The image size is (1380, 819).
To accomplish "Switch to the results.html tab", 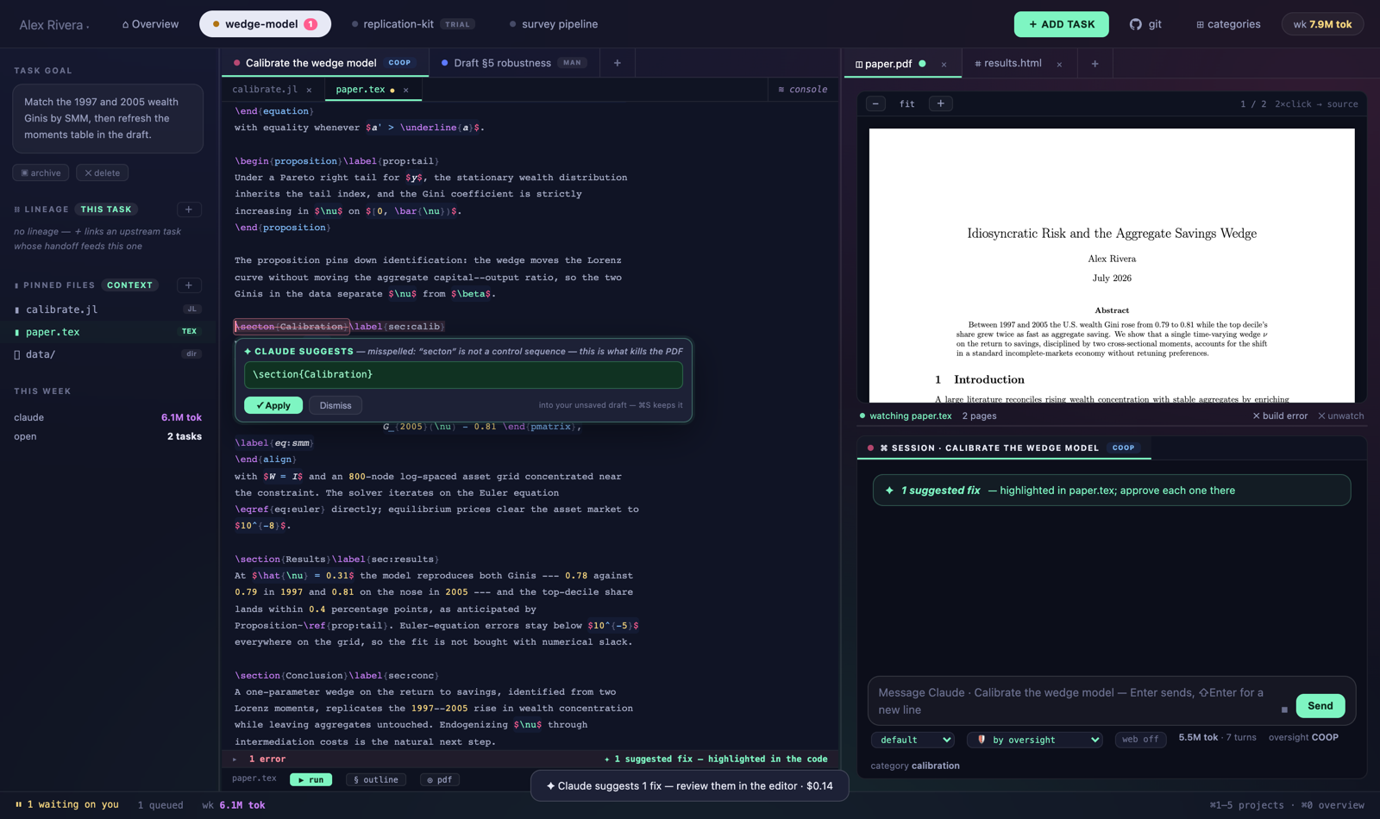I will (x=1012, y=63).
